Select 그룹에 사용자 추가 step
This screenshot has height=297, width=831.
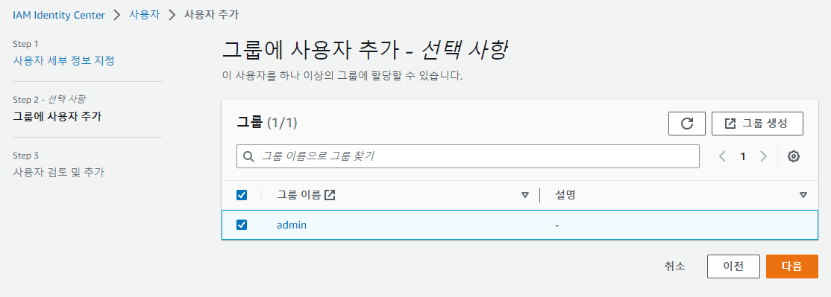[x=57, y=117]
